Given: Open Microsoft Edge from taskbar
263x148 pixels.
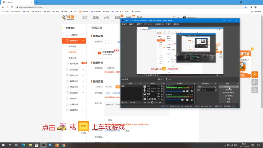Looking at the screenshot, I should [23, 145].
